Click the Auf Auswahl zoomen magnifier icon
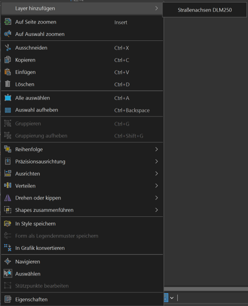This screenshot has width=248, height=306. (8, 34)
